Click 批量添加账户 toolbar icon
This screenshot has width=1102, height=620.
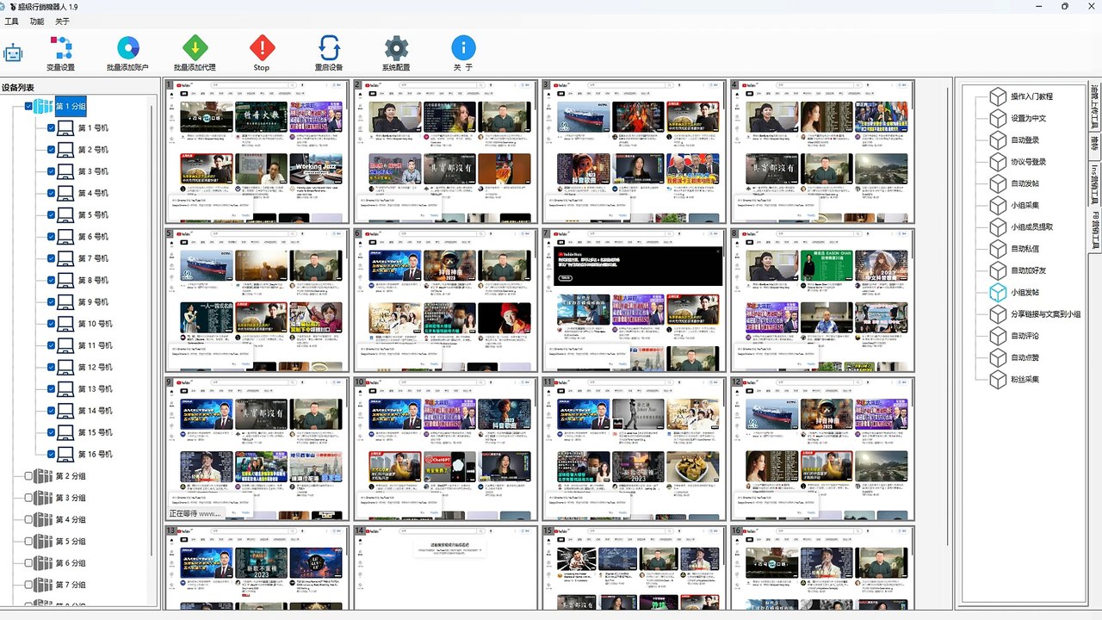click(127, 47)
